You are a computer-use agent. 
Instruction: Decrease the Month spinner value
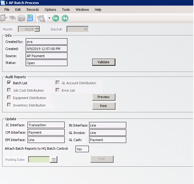click(37, 30)
